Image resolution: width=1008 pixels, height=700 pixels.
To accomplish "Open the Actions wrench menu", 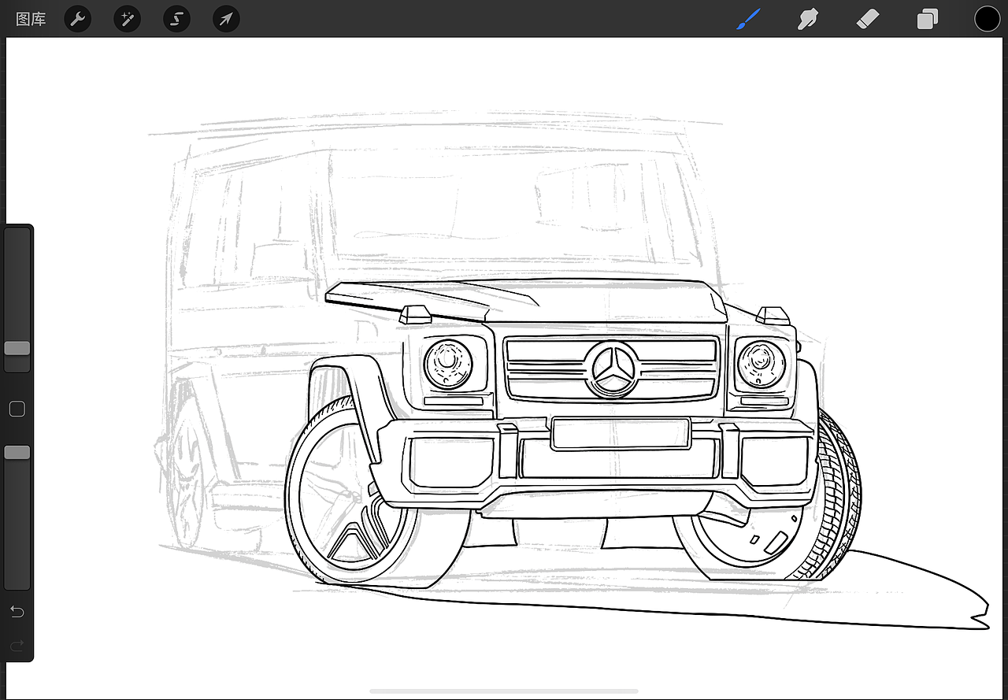I will point(77,19).
